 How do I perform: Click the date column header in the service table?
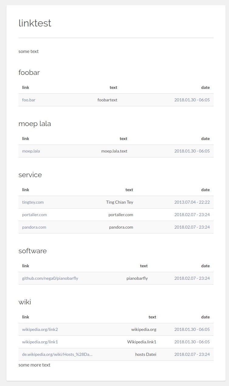click(205, 190)
